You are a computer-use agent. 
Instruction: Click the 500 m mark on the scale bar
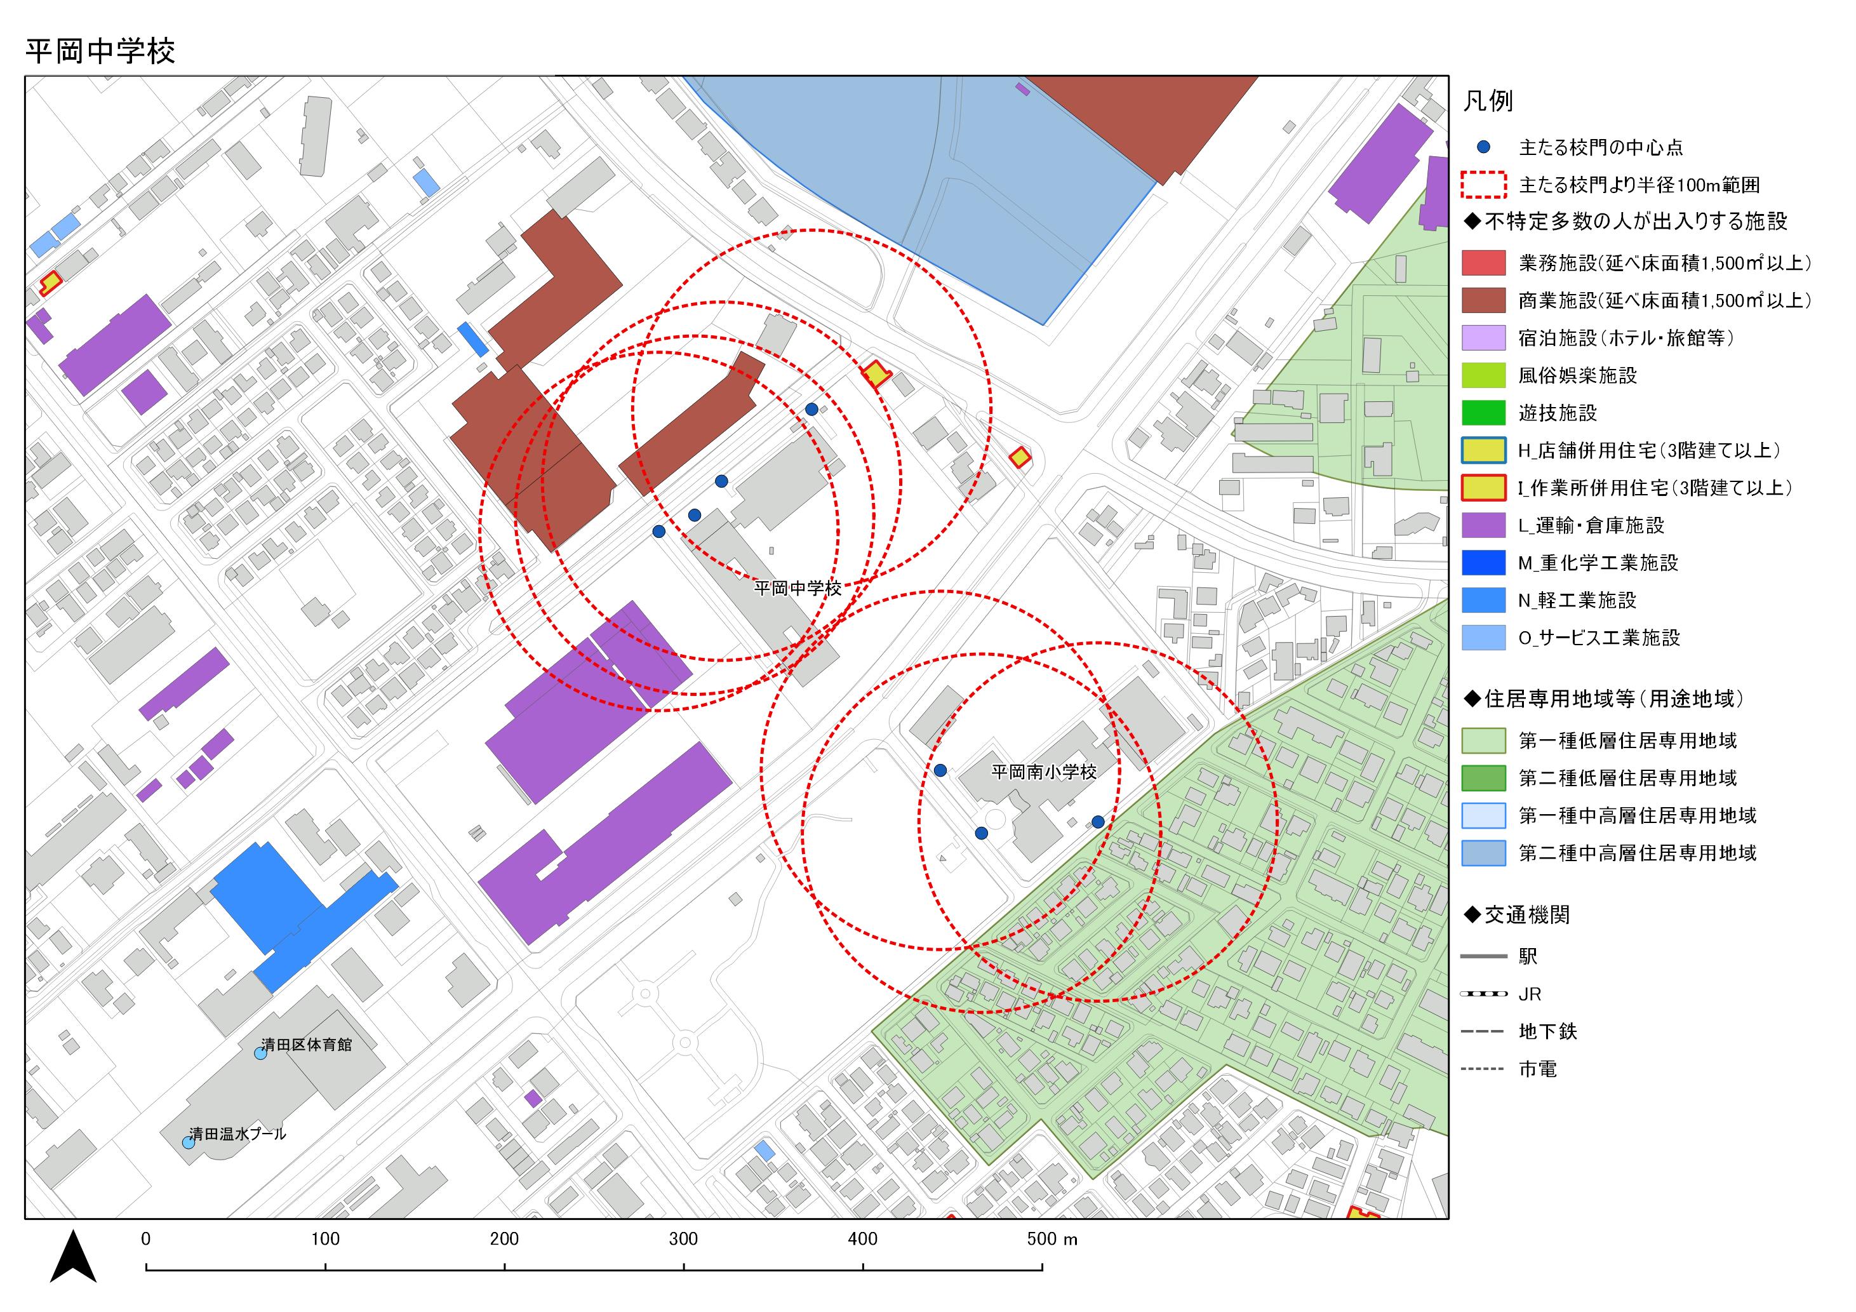coord(1053,1239)
